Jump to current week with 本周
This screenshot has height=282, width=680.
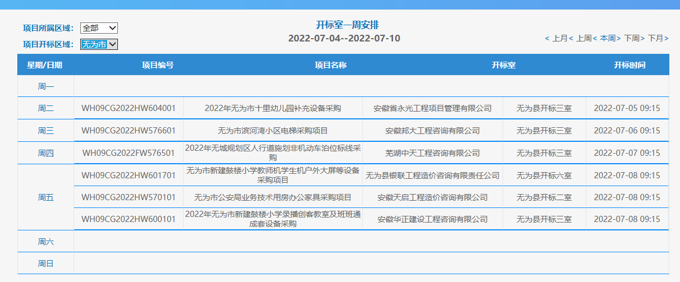[608, 38]
